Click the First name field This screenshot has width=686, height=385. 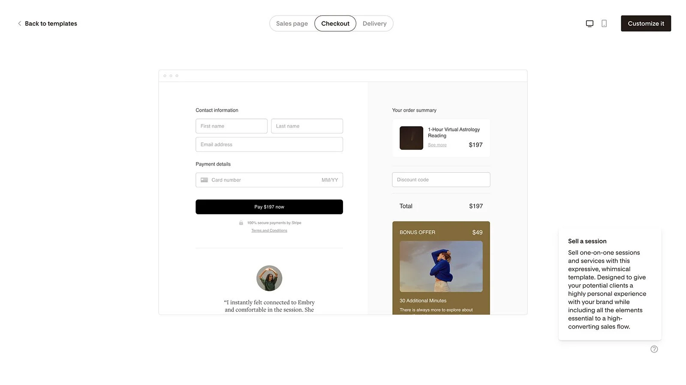(232, 126)
